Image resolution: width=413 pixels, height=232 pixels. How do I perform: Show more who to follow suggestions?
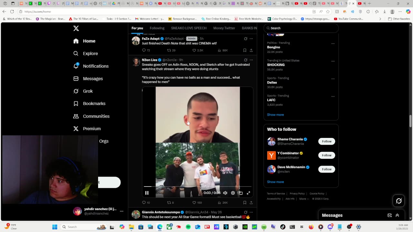click(x=275, y=182)
